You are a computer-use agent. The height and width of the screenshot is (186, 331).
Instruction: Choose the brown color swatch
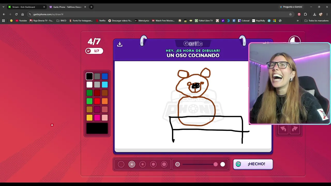coord(105,93)
